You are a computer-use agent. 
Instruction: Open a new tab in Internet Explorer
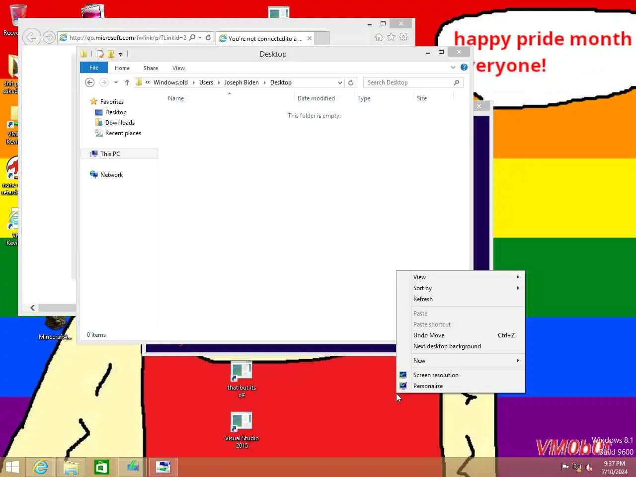pos(322,38)
